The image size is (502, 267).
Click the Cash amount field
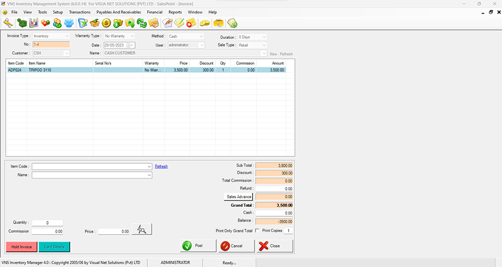(x=274, y=213)
